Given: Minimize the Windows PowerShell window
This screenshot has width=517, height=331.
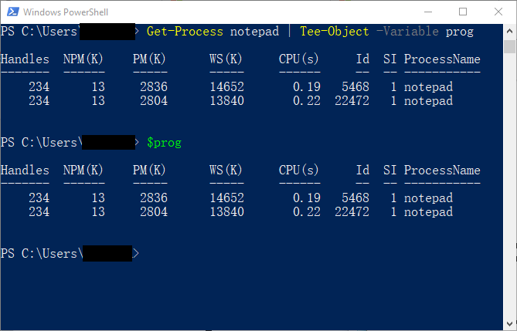Looking at the screenshot, I should click(427, 12).
